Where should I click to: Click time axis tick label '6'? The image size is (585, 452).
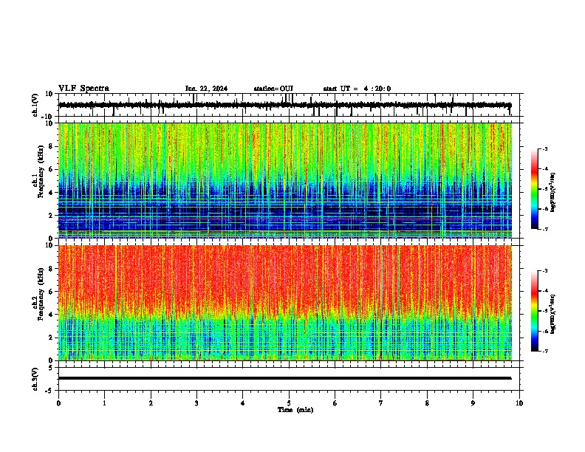pos(335,403)
